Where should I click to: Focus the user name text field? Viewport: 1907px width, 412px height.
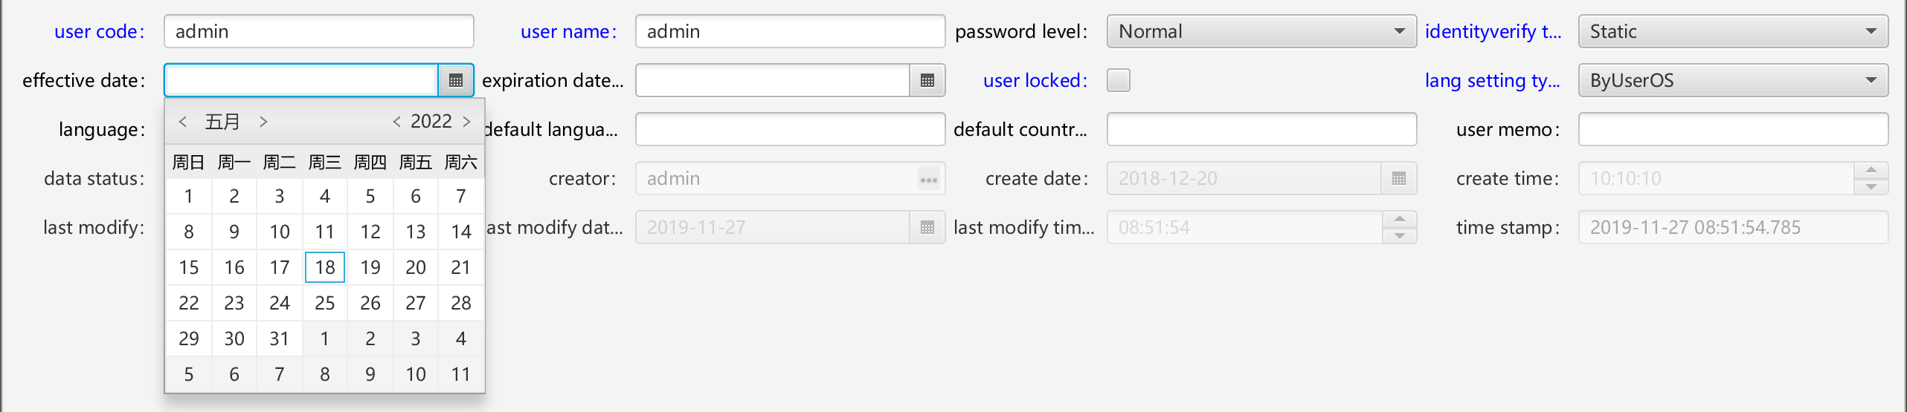791,31
